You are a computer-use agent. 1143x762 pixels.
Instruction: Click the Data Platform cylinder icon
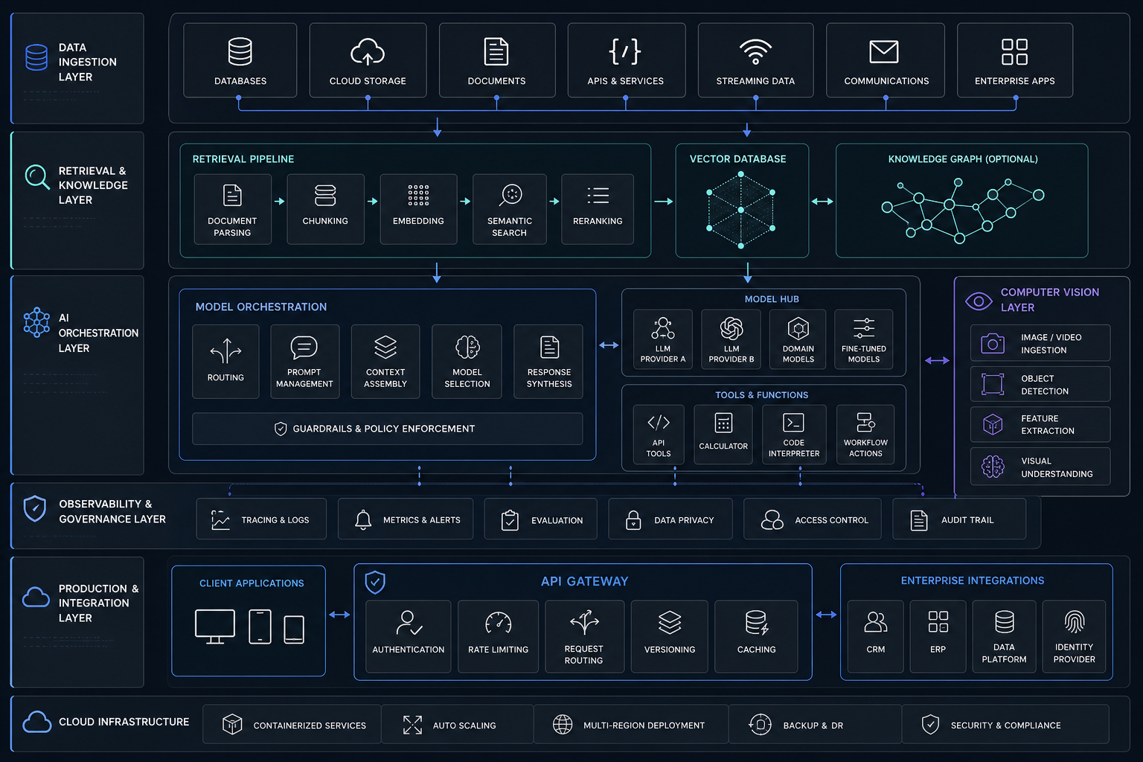(1005, 621)
